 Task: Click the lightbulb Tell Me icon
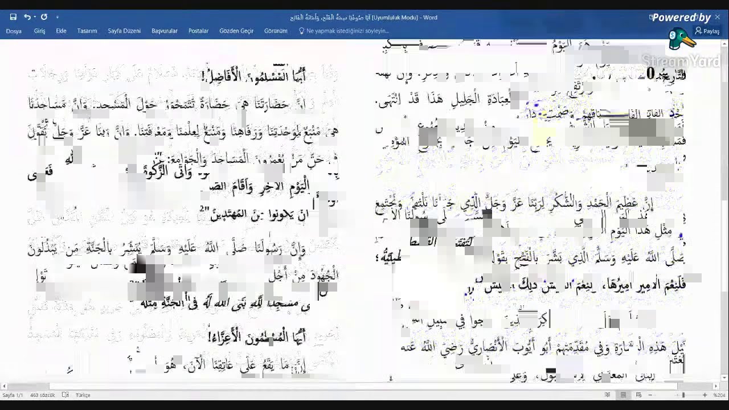click(x=301, y=31)
